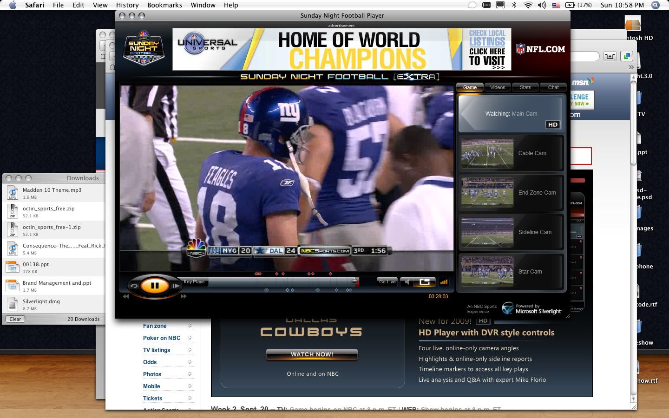Click the Go Live button

[x=387, y=281]
